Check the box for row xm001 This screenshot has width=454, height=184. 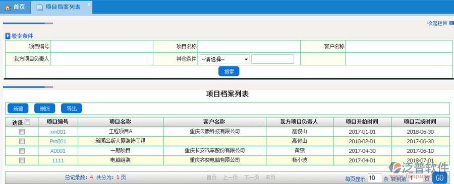tap(22, 132)
